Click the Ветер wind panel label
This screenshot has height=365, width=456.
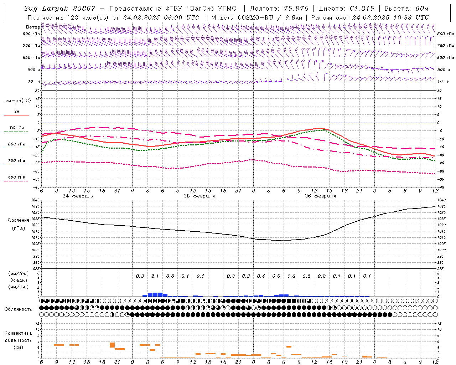[33, 27]
